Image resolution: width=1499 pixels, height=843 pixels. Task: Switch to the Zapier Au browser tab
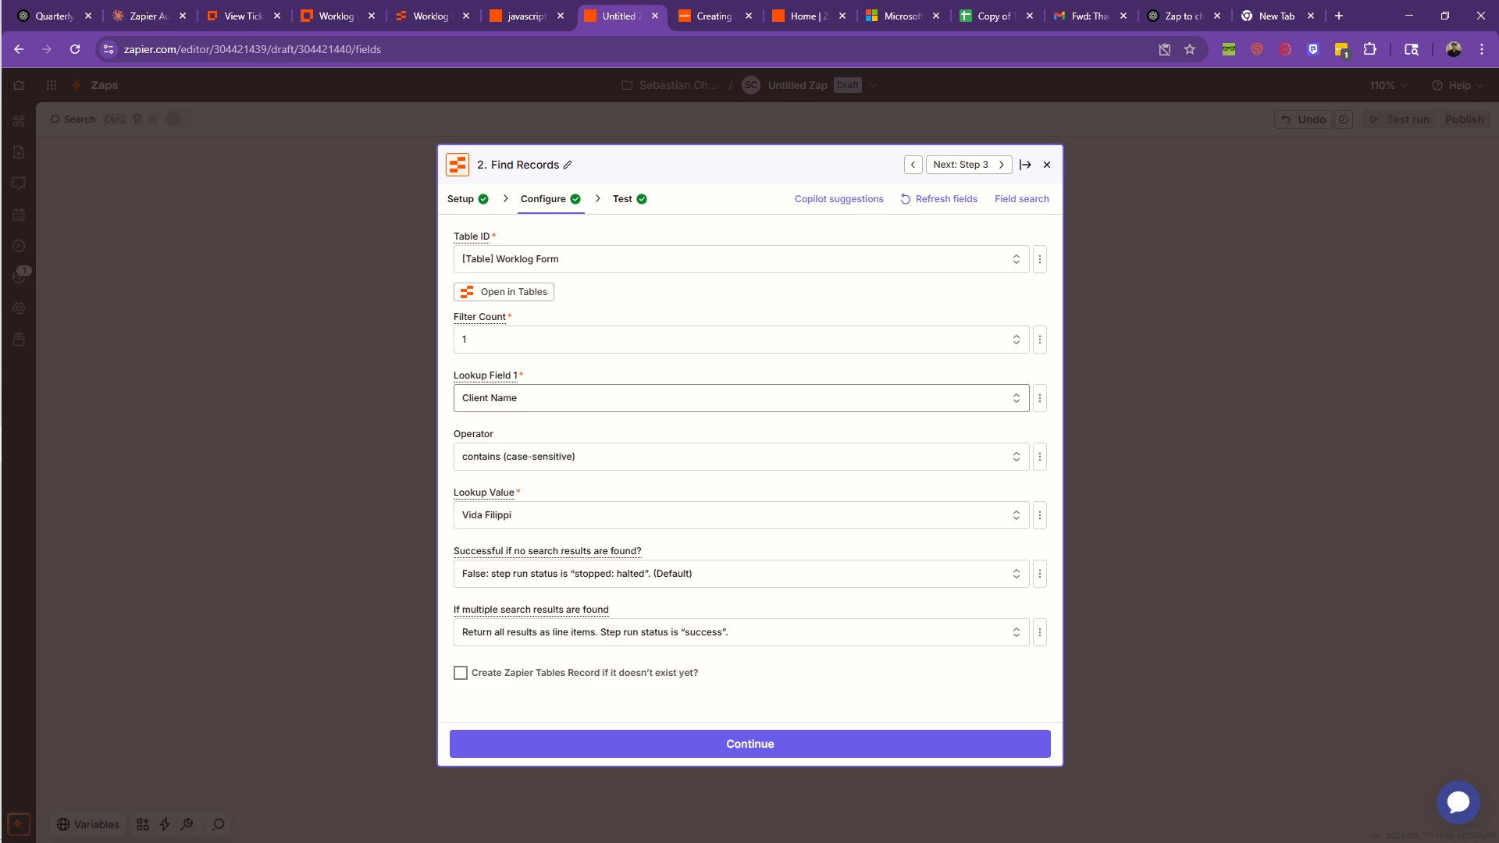pyautogui.click(x=148, y=16)
